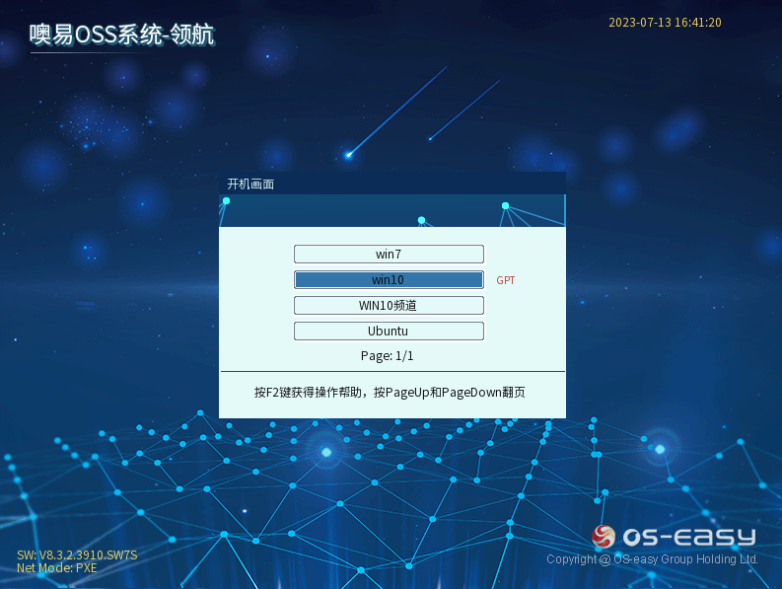This screenshot has height=589, width=782.
Task: Choose the highlighted win10 boot option
Action: [389, 280]
